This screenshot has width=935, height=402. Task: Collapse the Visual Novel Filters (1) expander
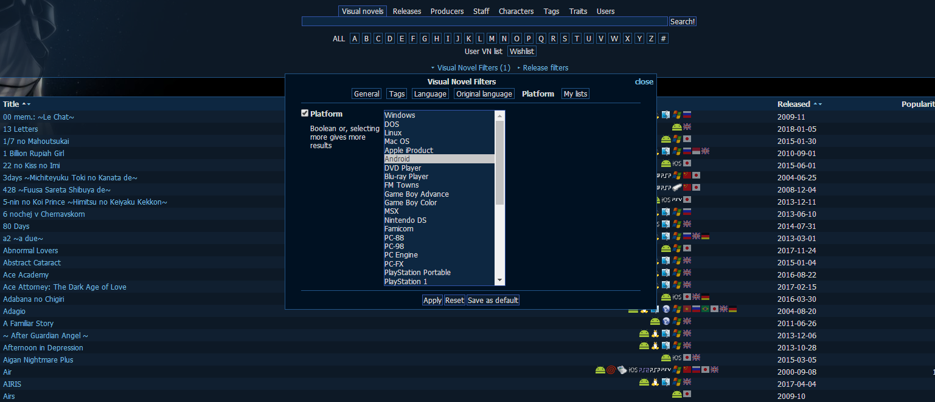coord(470,68)
